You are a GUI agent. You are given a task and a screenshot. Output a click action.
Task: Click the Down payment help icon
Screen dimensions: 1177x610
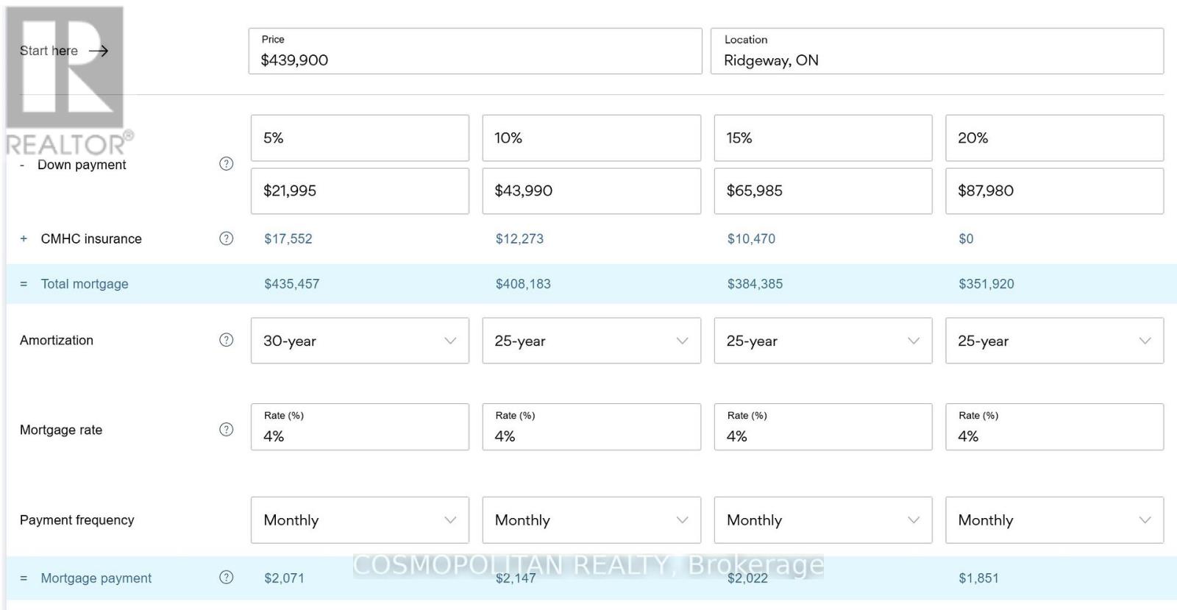pyautogui.click(x=226, y=164)
